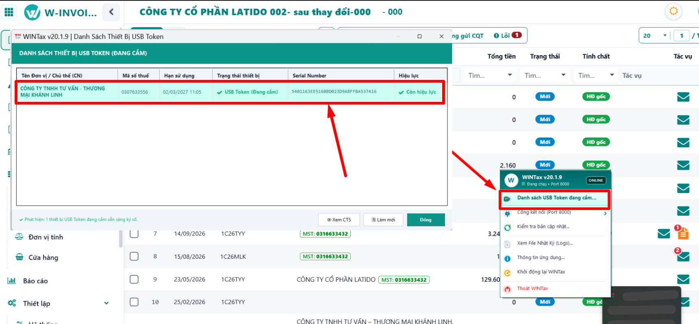Click CÔNG TY CỔ PHẦN LATIDO in row 9
The image size is (699, 324).
(336, 279)
